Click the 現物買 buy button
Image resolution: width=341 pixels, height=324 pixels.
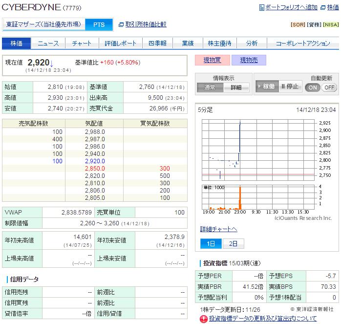(x=212, y=60)
